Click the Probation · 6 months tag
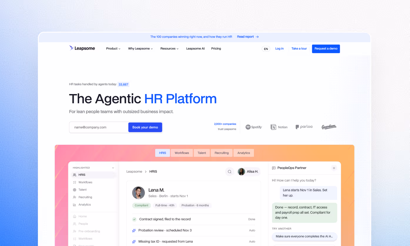Screen dimensions: 410x246 pyautogui.click(x=195, y=205)
